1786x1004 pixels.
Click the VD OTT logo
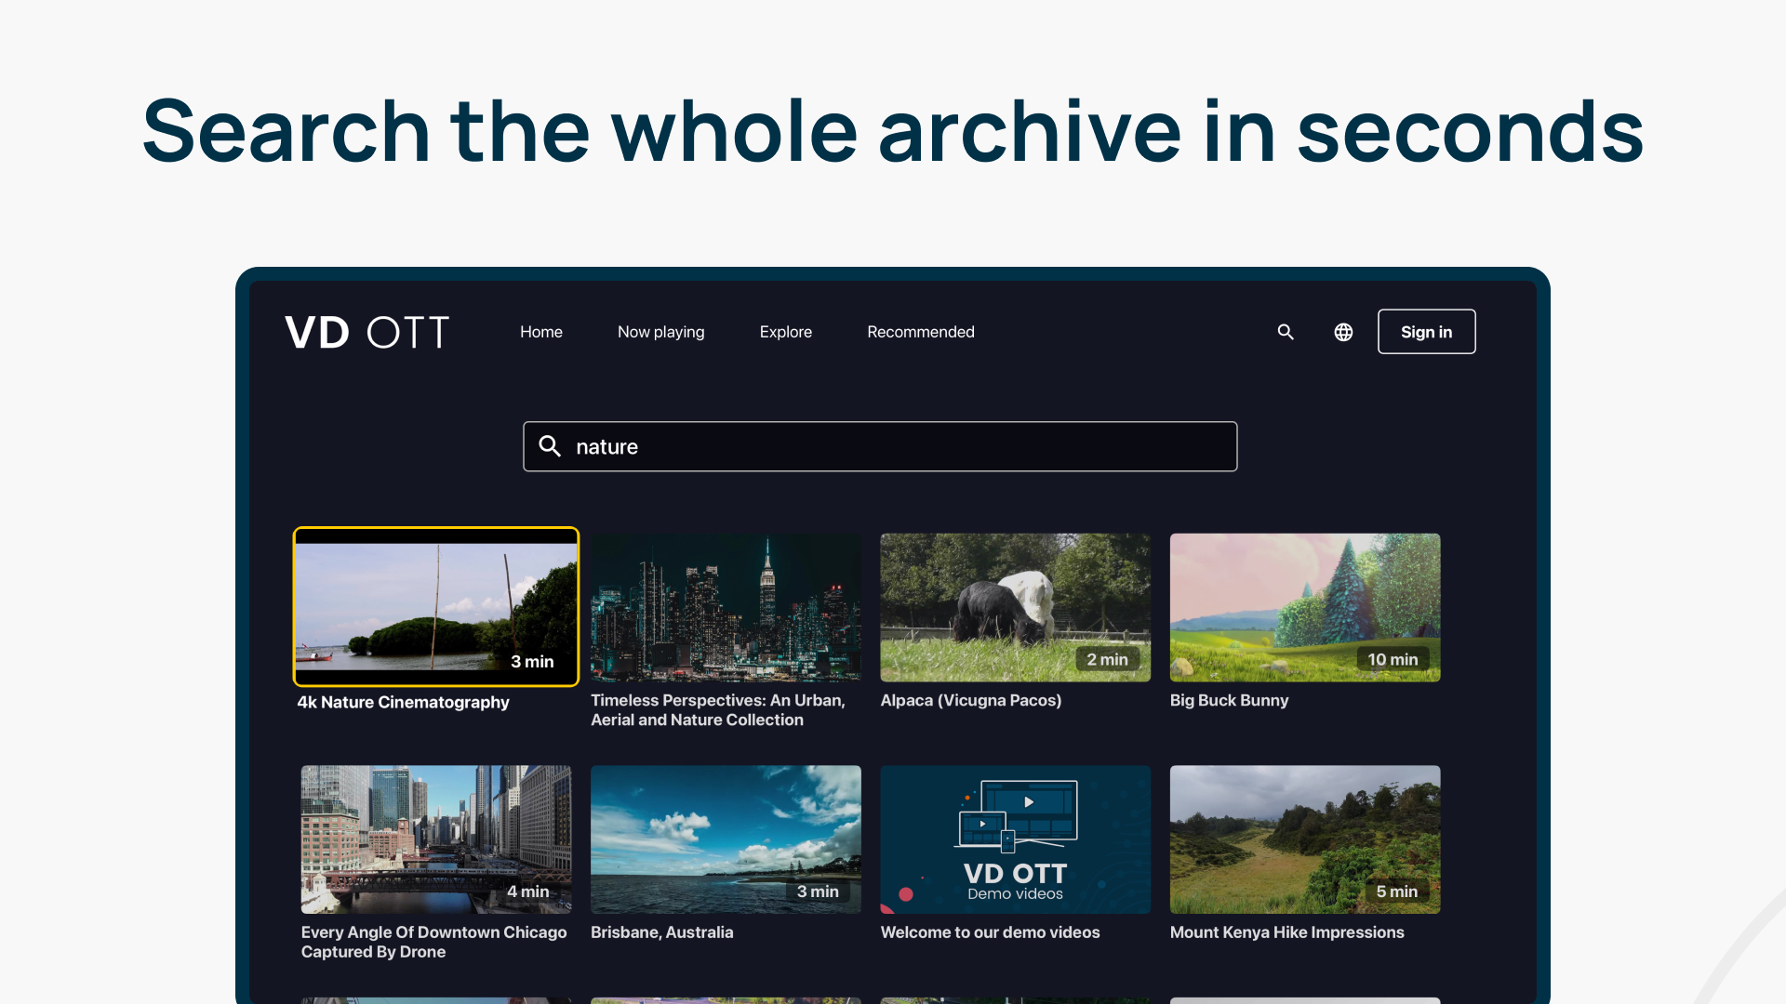click(x=367, y=332)
